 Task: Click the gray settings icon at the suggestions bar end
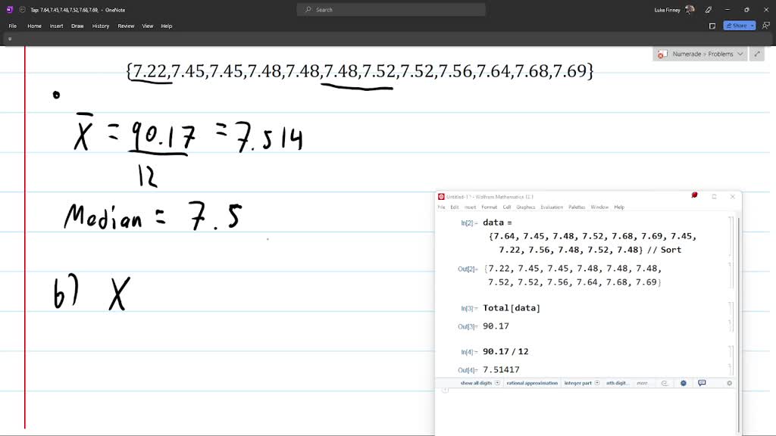(x=730, y=383)
